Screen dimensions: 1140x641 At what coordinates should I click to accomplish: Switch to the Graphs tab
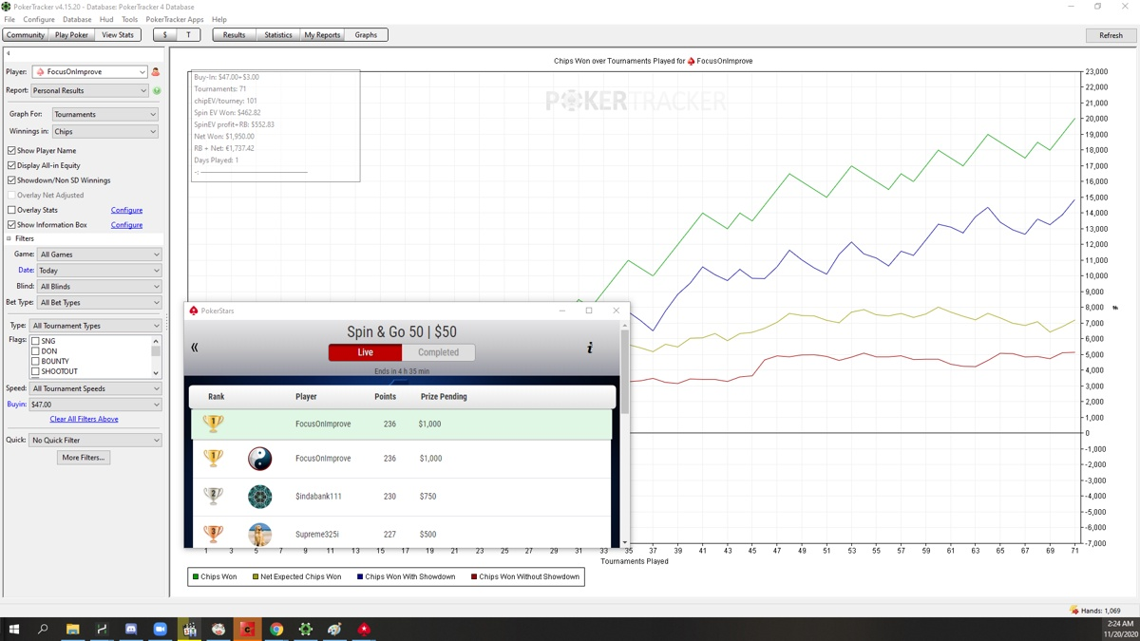[x=366, y=35]
